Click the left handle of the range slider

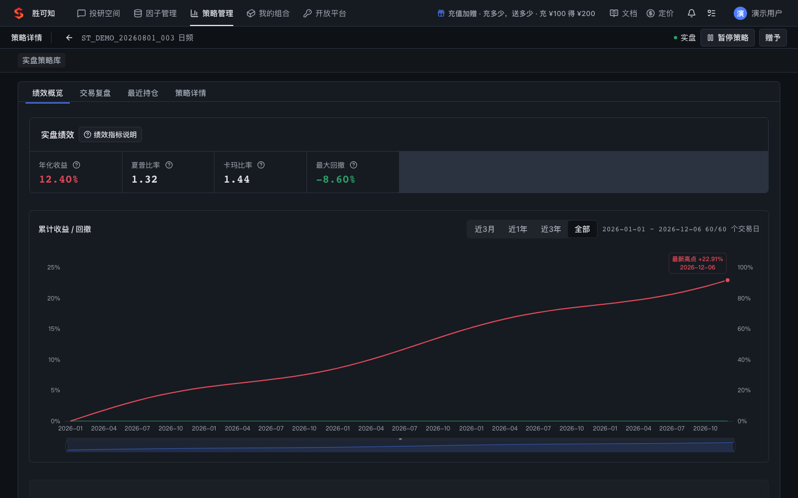66,445
